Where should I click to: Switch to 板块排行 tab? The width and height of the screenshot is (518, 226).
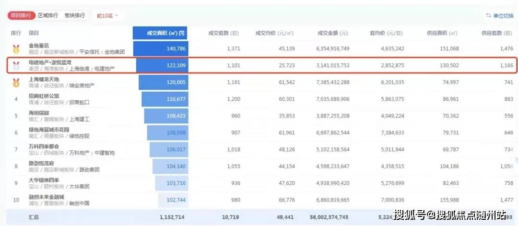tap(75, 15)
